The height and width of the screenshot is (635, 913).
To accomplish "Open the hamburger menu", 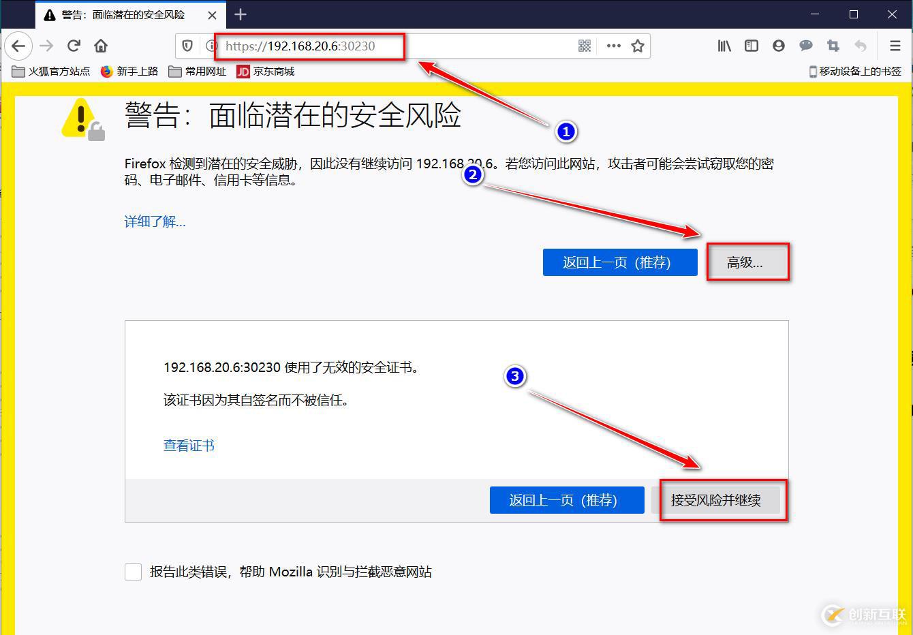I will 895,46.
